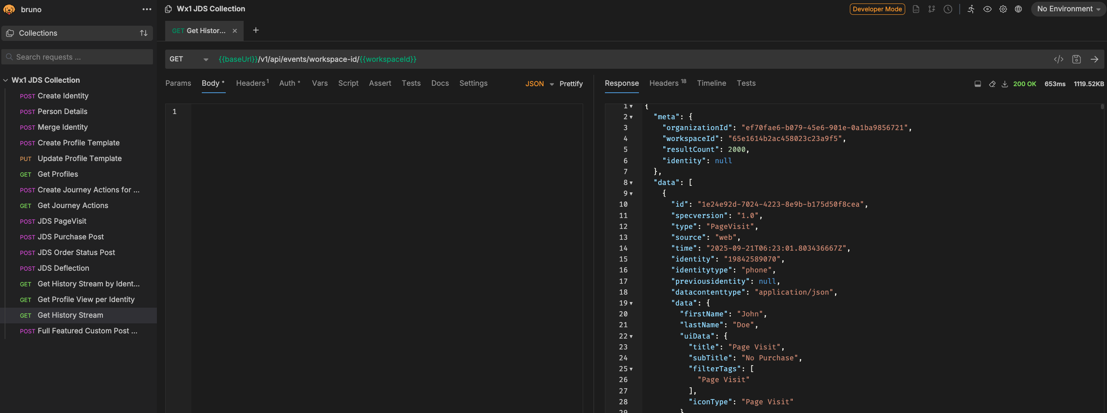Collapse the "uiData" fold arrow on line 22

click(631, 336)
